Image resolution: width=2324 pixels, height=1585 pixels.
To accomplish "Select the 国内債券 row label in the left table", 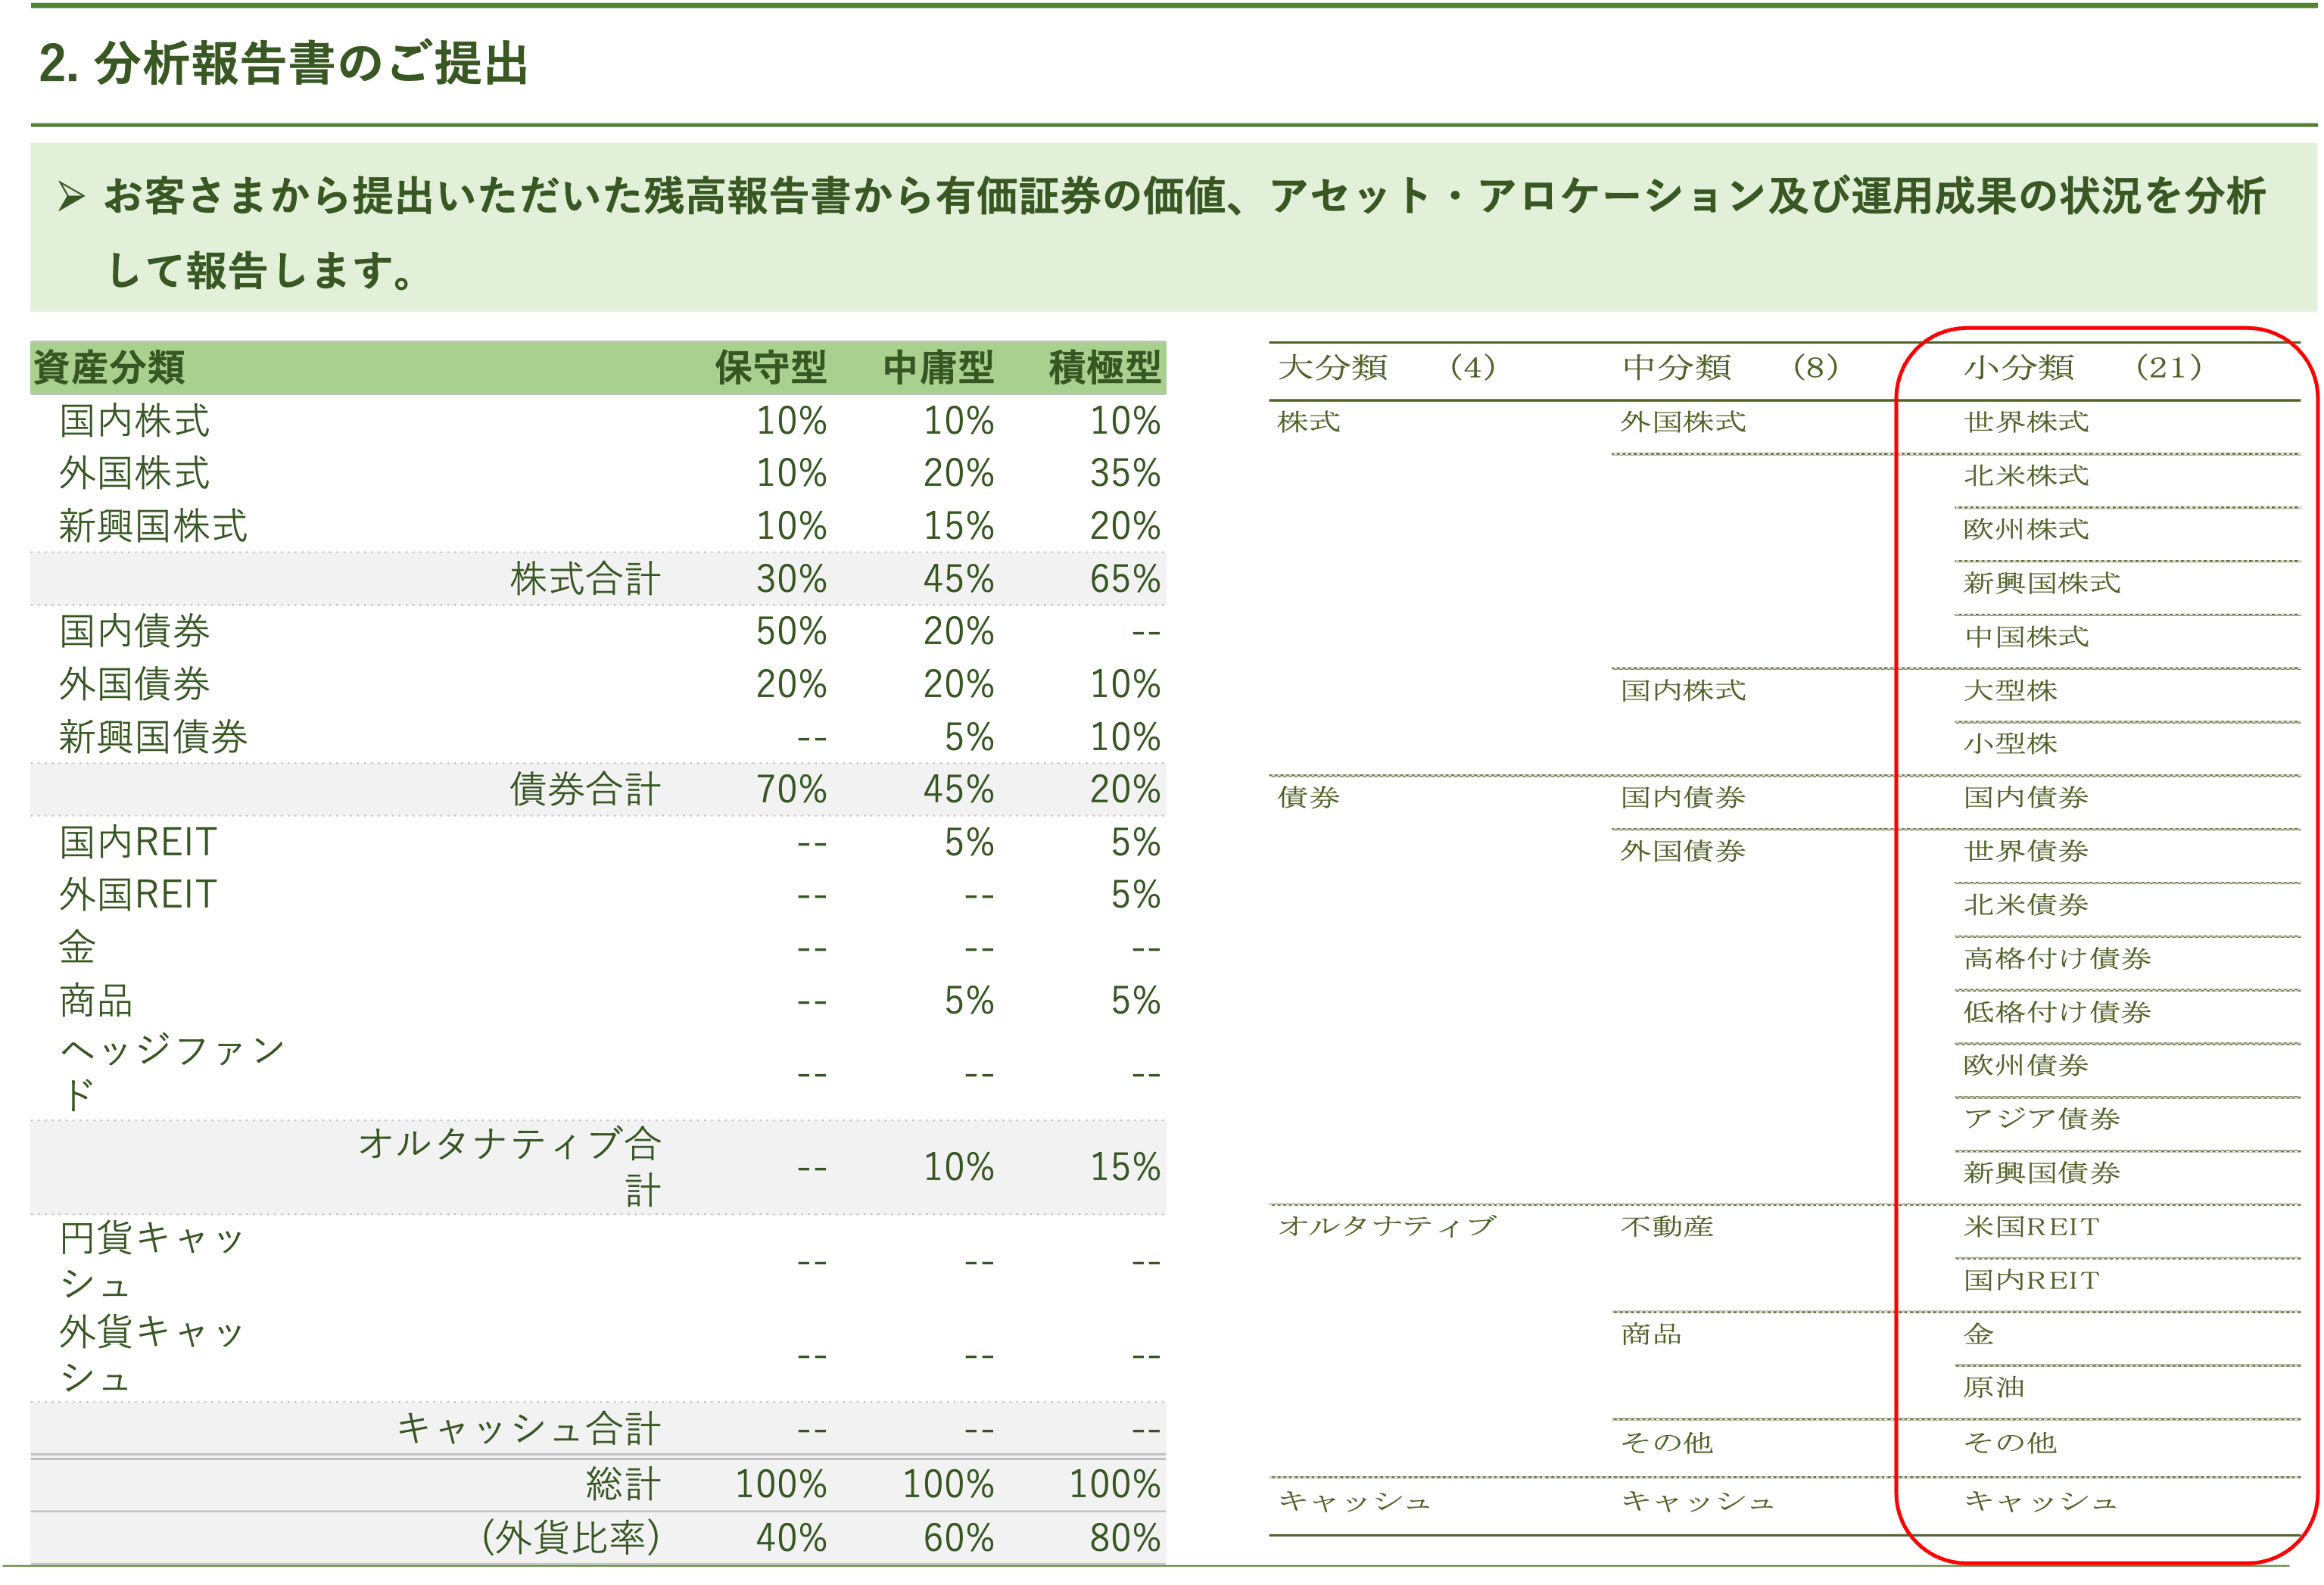I will click(134, 631).
